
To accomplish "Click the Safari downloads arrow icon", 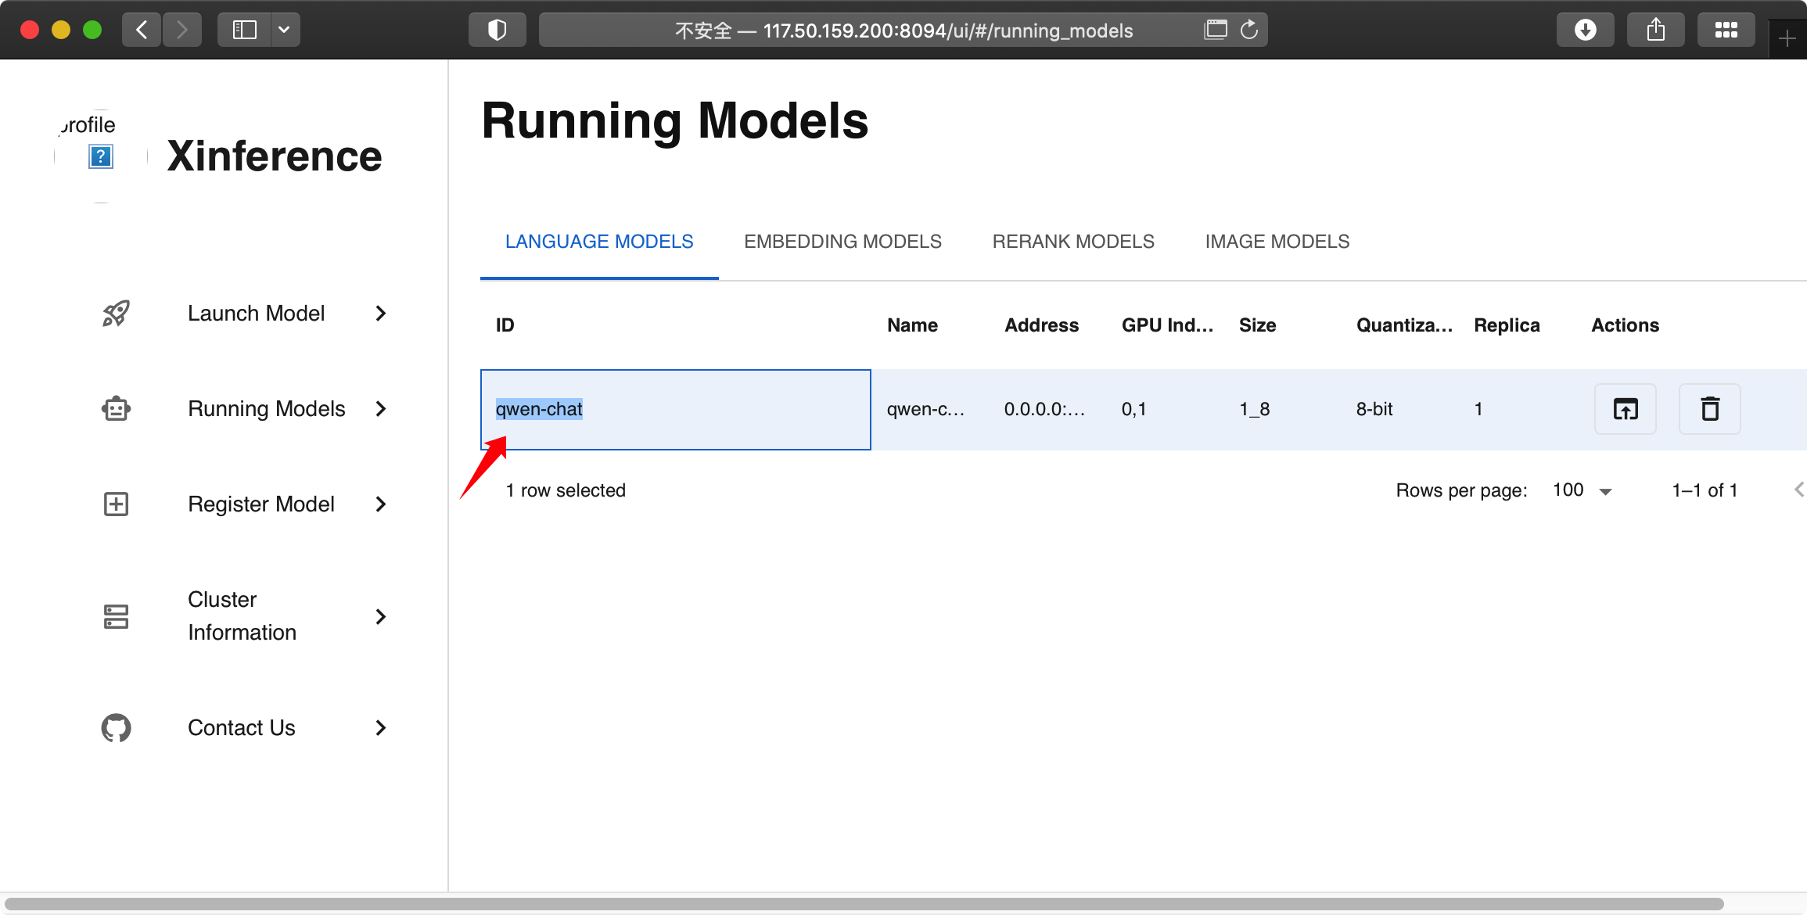I will [x=1585, y=30].
